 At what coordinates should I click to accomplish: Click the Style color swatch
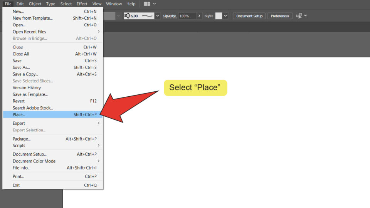pyautogui.click(x=219, y=16)
